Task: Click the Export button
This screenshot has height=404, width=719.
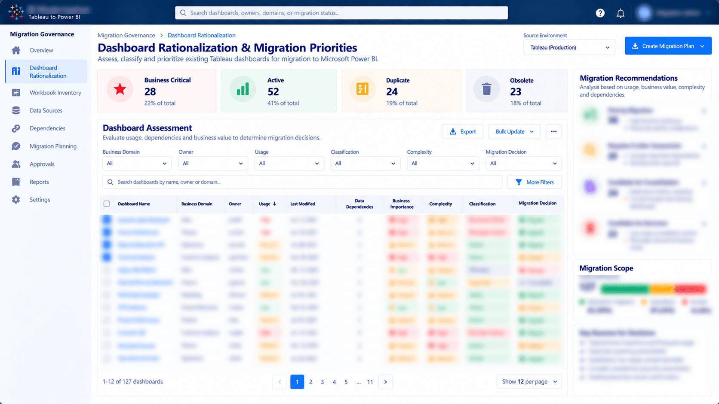Action: [462, 132]
